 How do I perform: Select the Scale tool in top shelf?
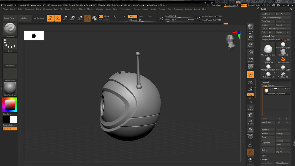[72, 18]
